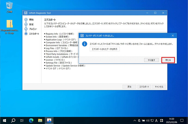Maximize the UiPath Diagnostic Tool window
188x124 pixels.
[155, 13]
